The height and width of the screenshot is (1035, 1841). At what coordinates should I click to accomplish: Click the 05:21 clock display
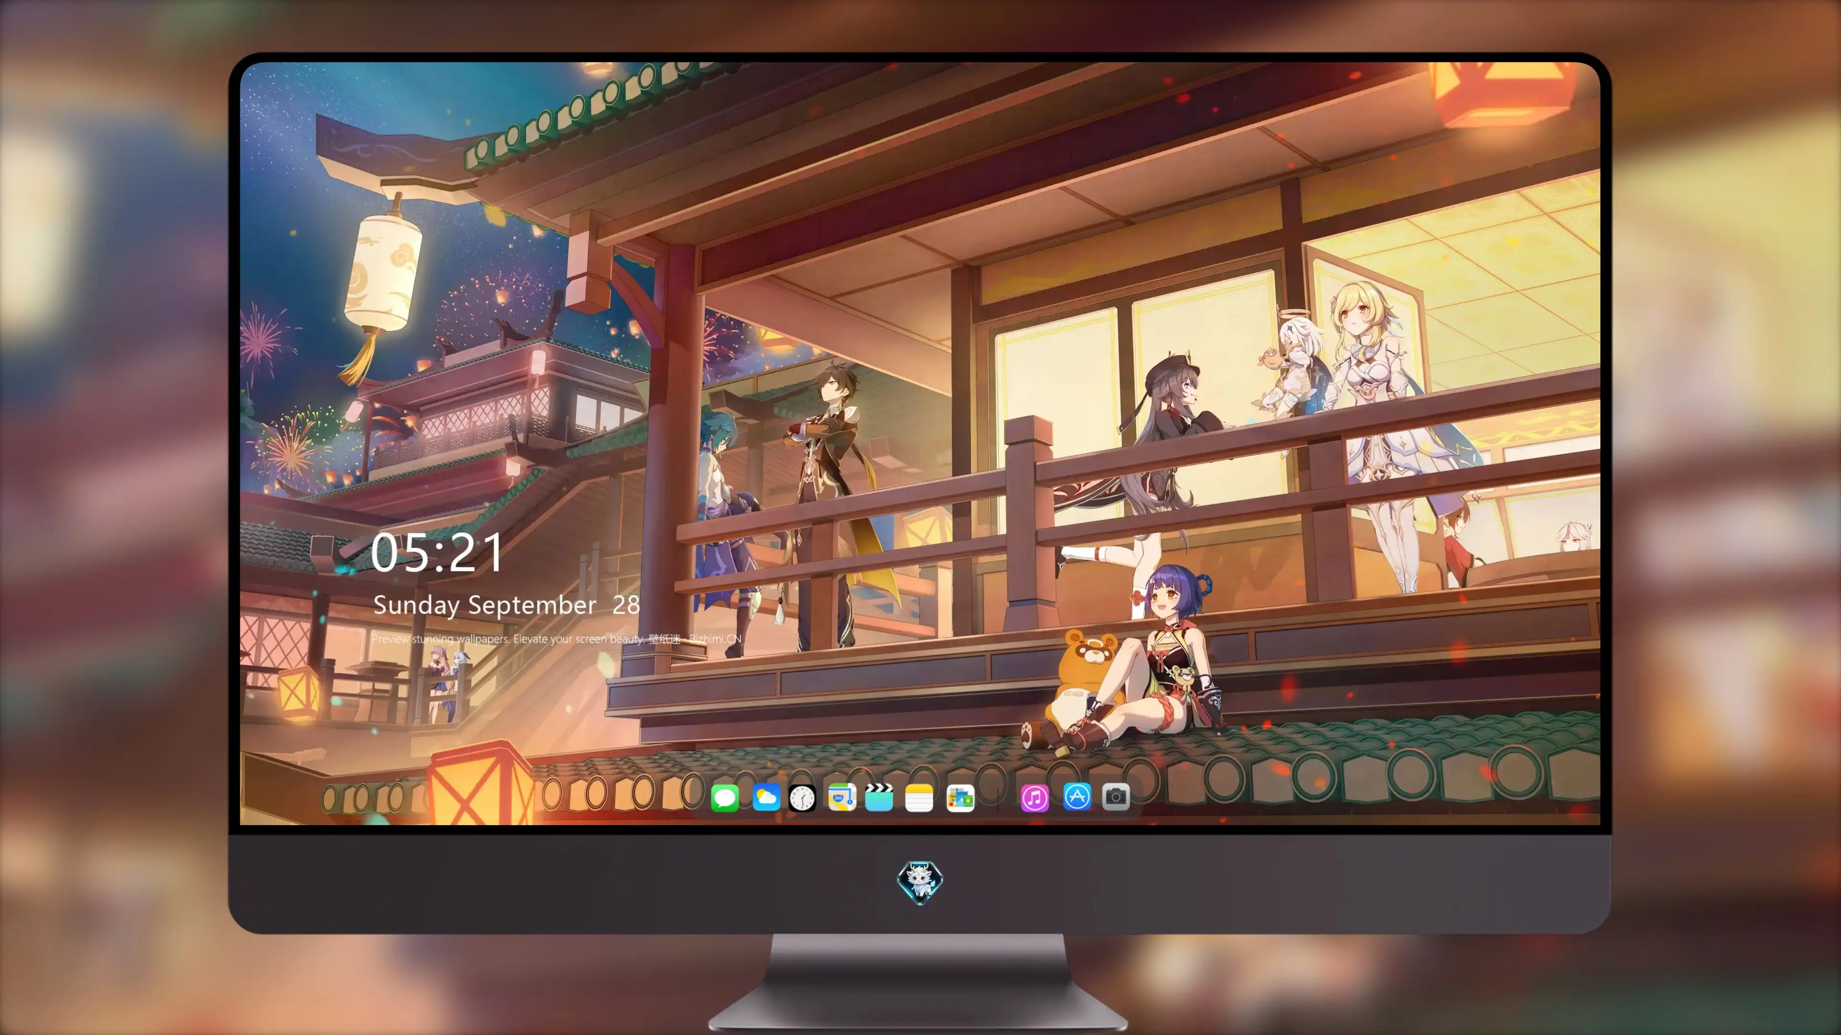click(x=437, y=553)
